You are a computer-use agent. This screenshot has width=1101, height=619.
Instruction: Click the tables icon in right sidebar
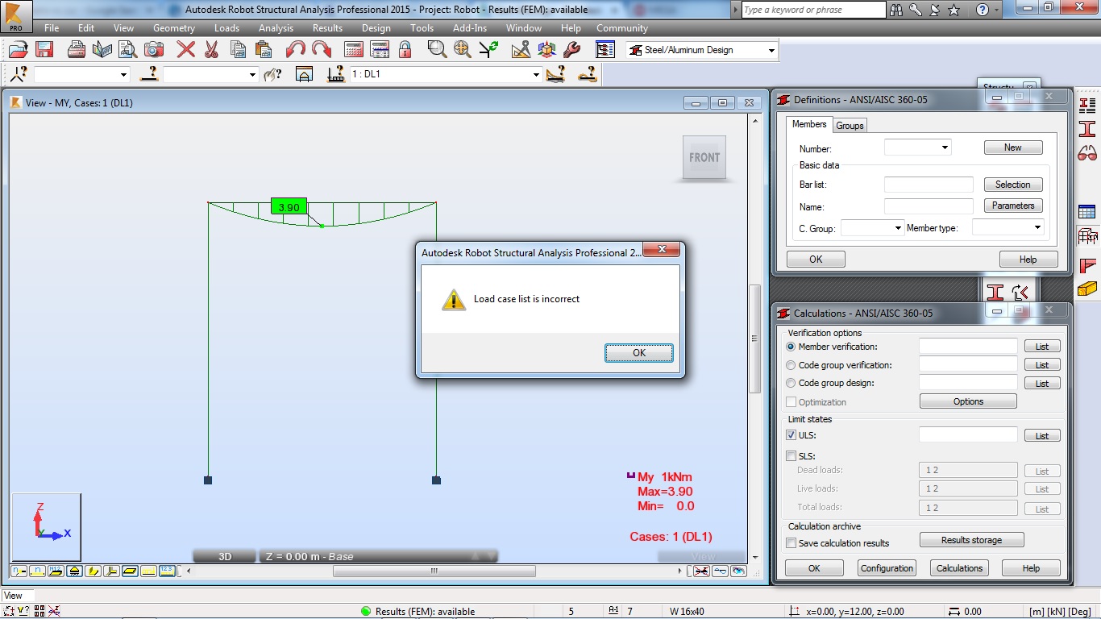point(1087,212)
